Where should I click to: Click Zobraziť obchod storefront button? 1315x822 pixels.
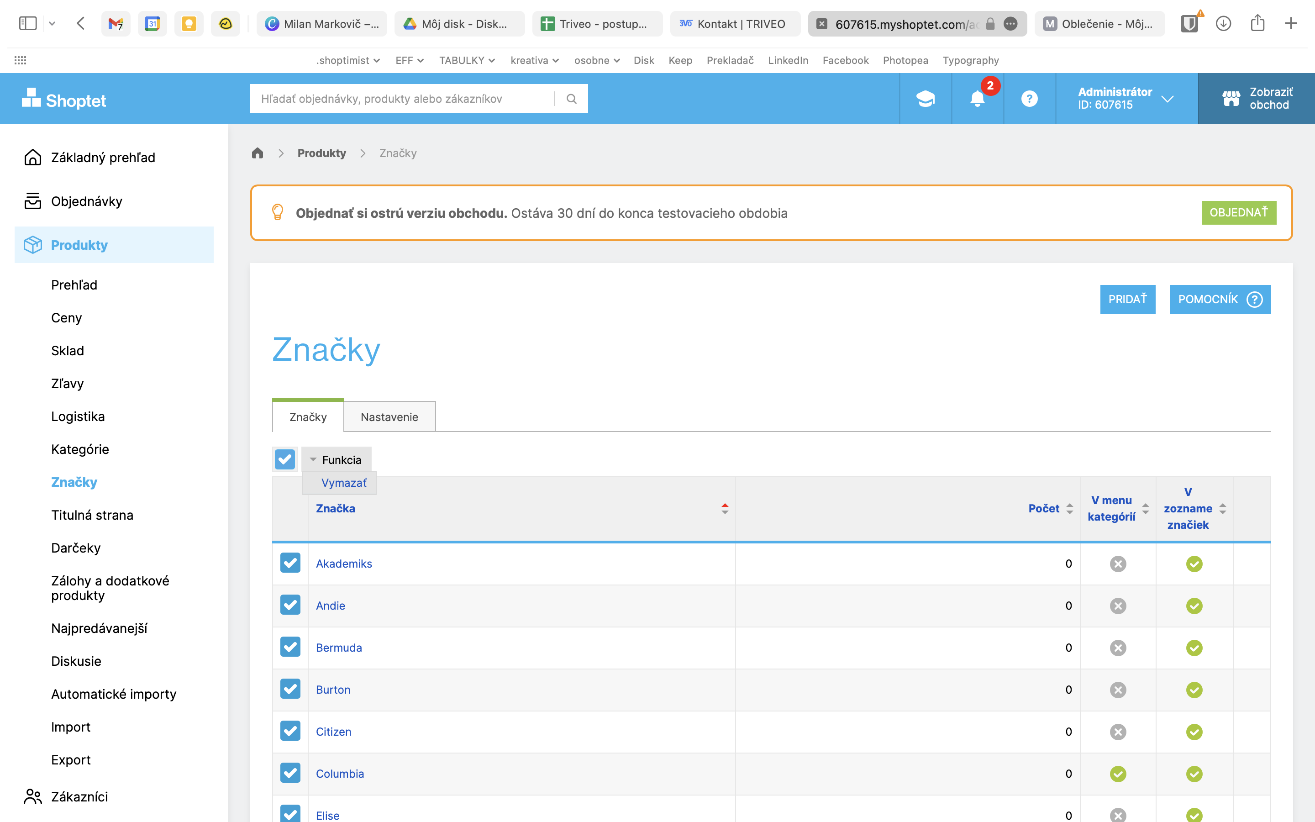point(1256,99)
